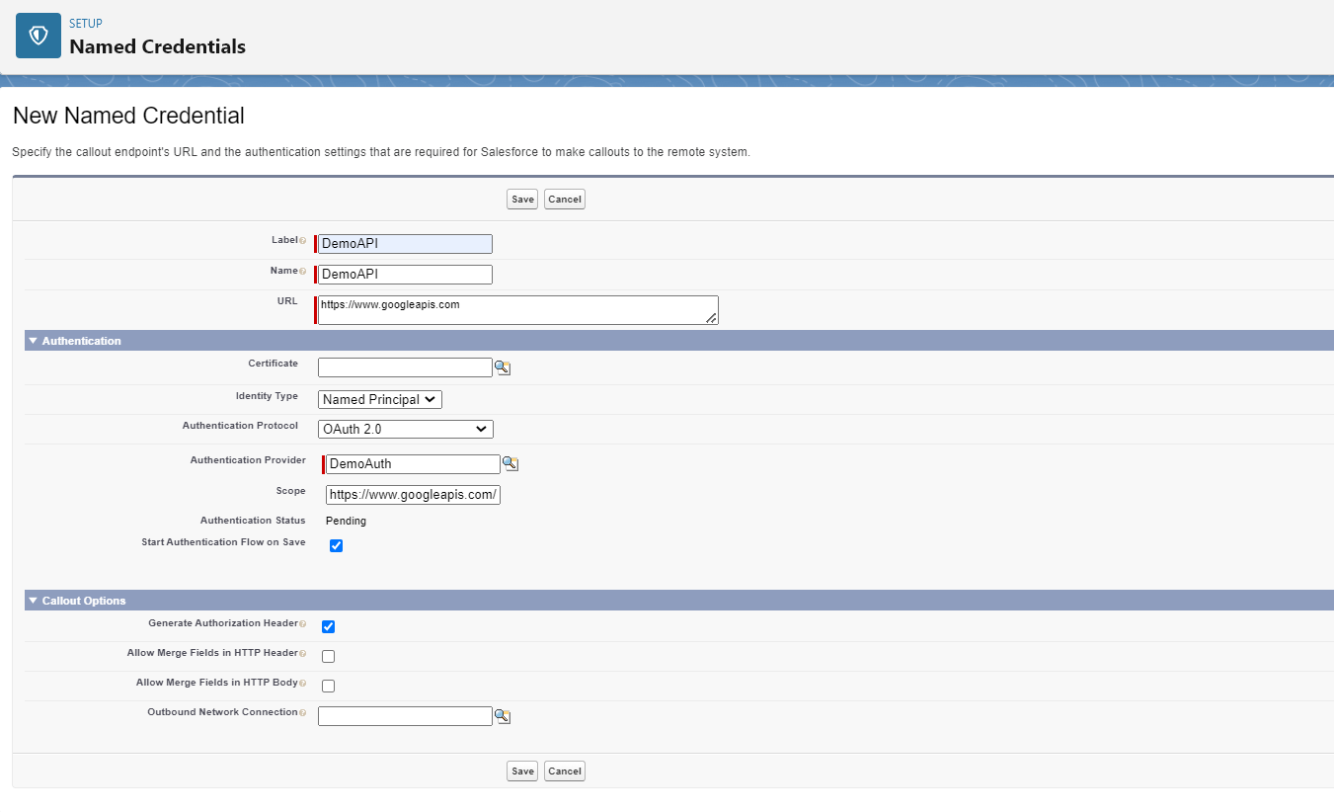
Task: Click help icon for Generate Authorization Header
Action: (302, 624)
